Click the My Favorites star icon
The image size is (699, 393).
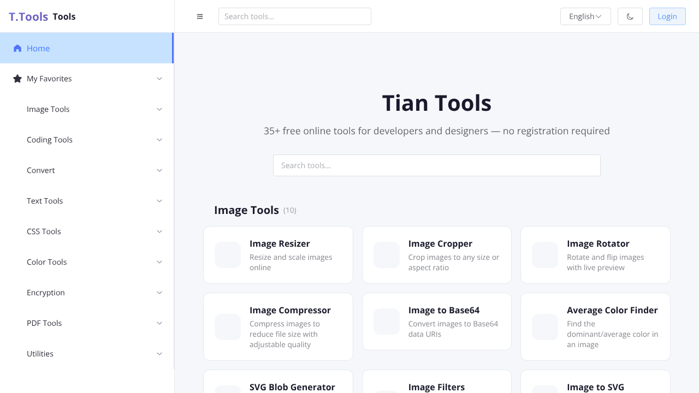17,79
